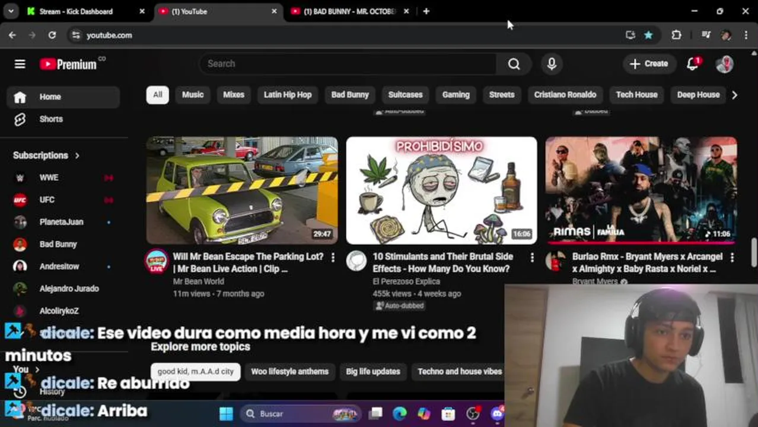Open the notifications bell

click(693, 64)
